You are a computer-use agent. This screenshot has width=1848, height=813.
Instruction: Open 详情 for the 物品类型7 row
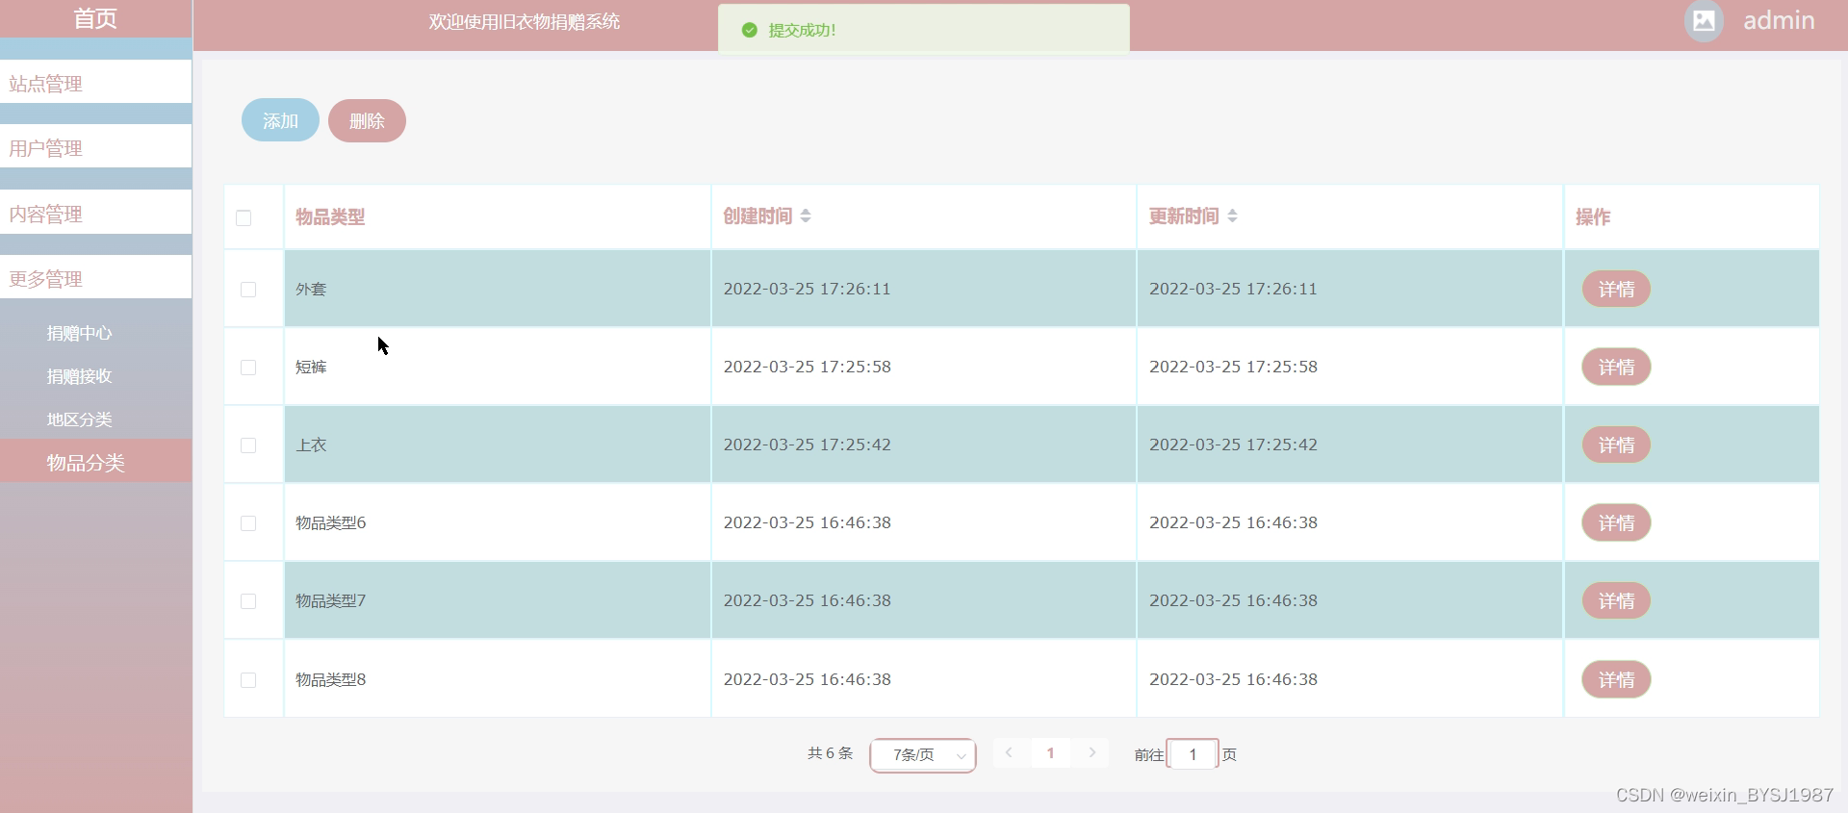(x=1616, y=600)
